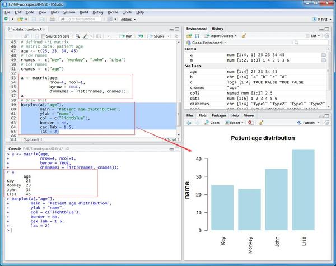Open the New File dropdown arrow

13,19
